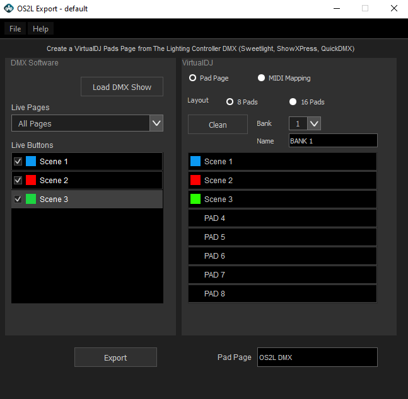Click the OS2L Export app icon in title bar
Viewport: 408px width, 399px height.
click(9, 8)
